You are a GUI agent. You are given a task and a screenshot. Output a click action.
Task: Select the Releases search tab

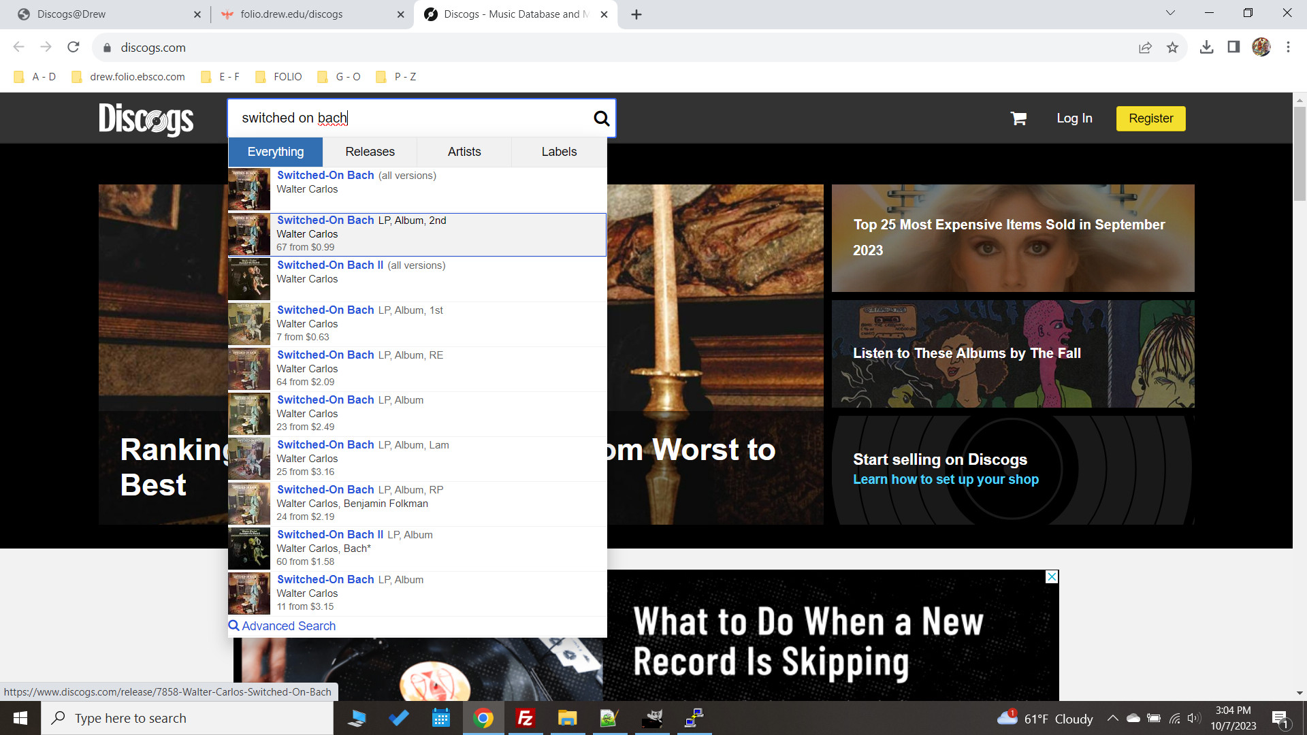pos(370,152)
